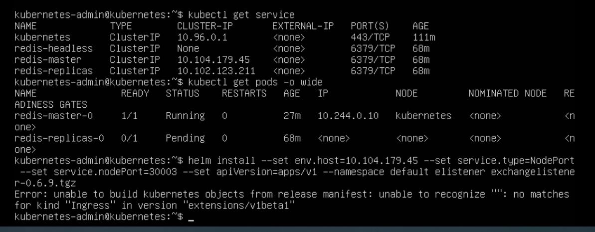Viewport: 595px width, 232px height.
Task: Click the redis-replicas-0 pod name
Action: 59,138
